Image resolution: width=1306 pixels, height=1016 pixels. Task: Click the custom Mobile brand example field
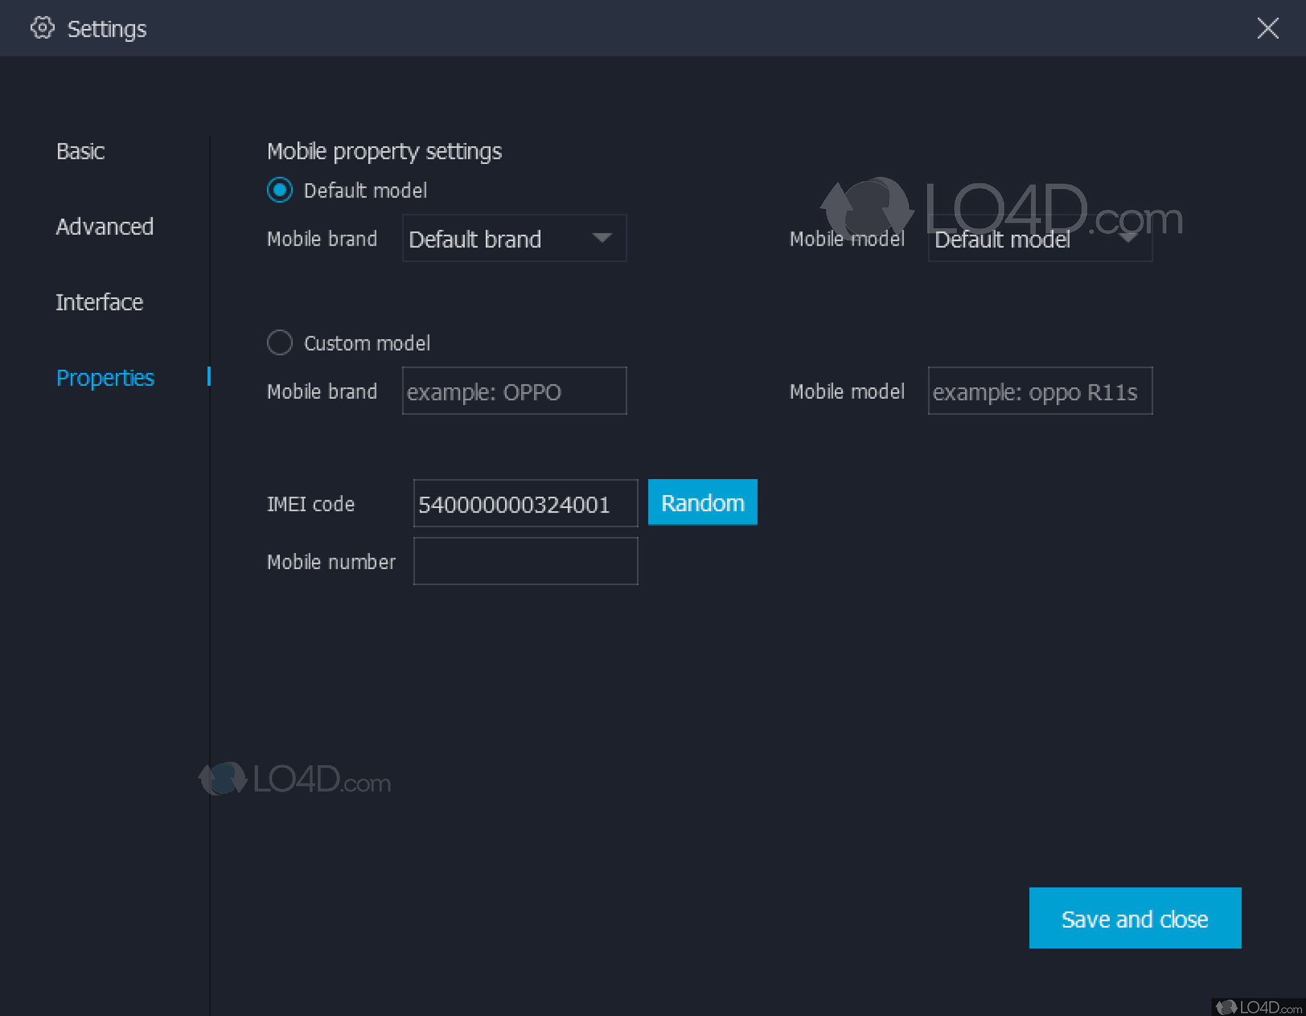pos(513,390)
